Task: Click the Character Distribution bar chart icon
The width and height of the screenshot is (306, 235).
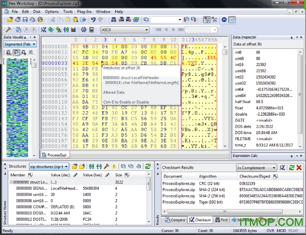Action: pyautogui.click(x=73, y=30)
